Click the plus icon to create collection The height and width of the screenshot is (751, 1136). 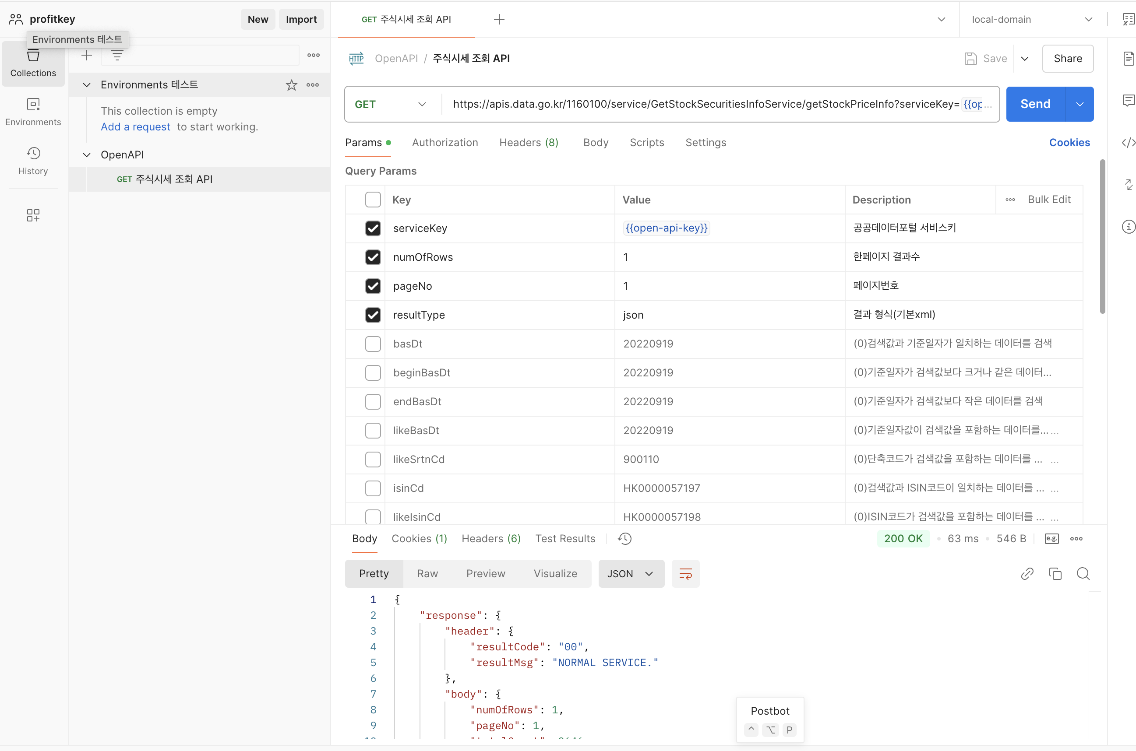coord(87,56)
